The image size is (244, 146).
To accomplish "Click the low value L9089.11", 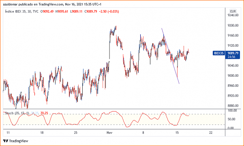I will coord(76,11).
